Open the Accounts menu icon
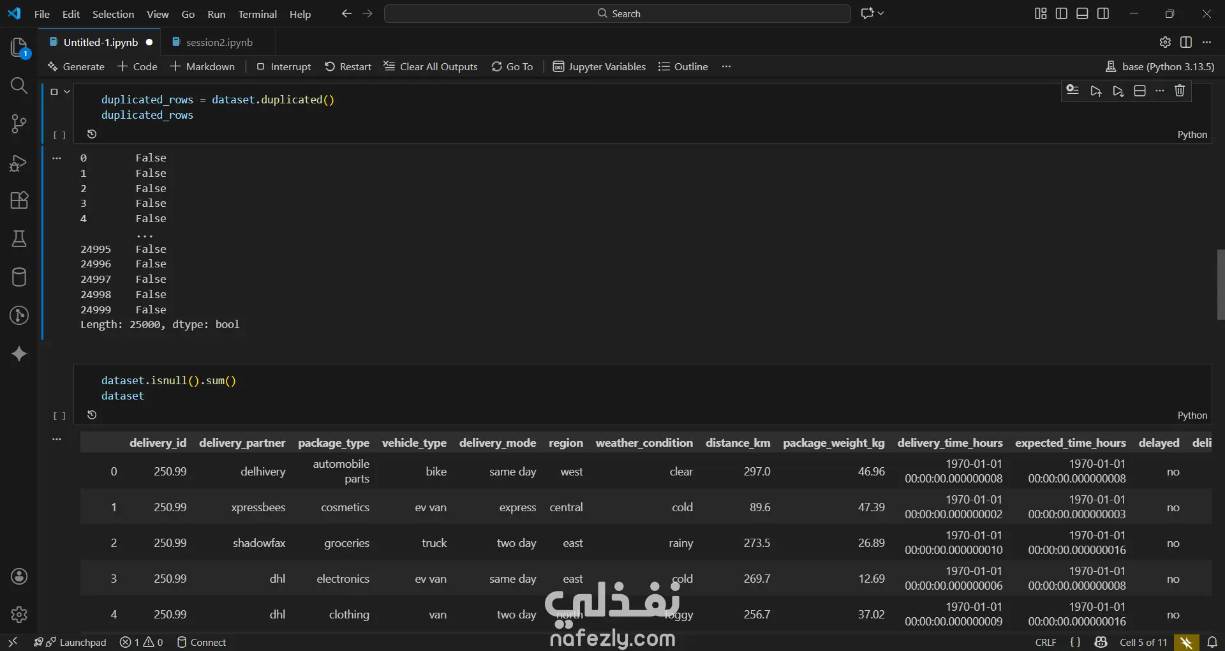This screenshot has height=651, width=1225. pos(19,576)
